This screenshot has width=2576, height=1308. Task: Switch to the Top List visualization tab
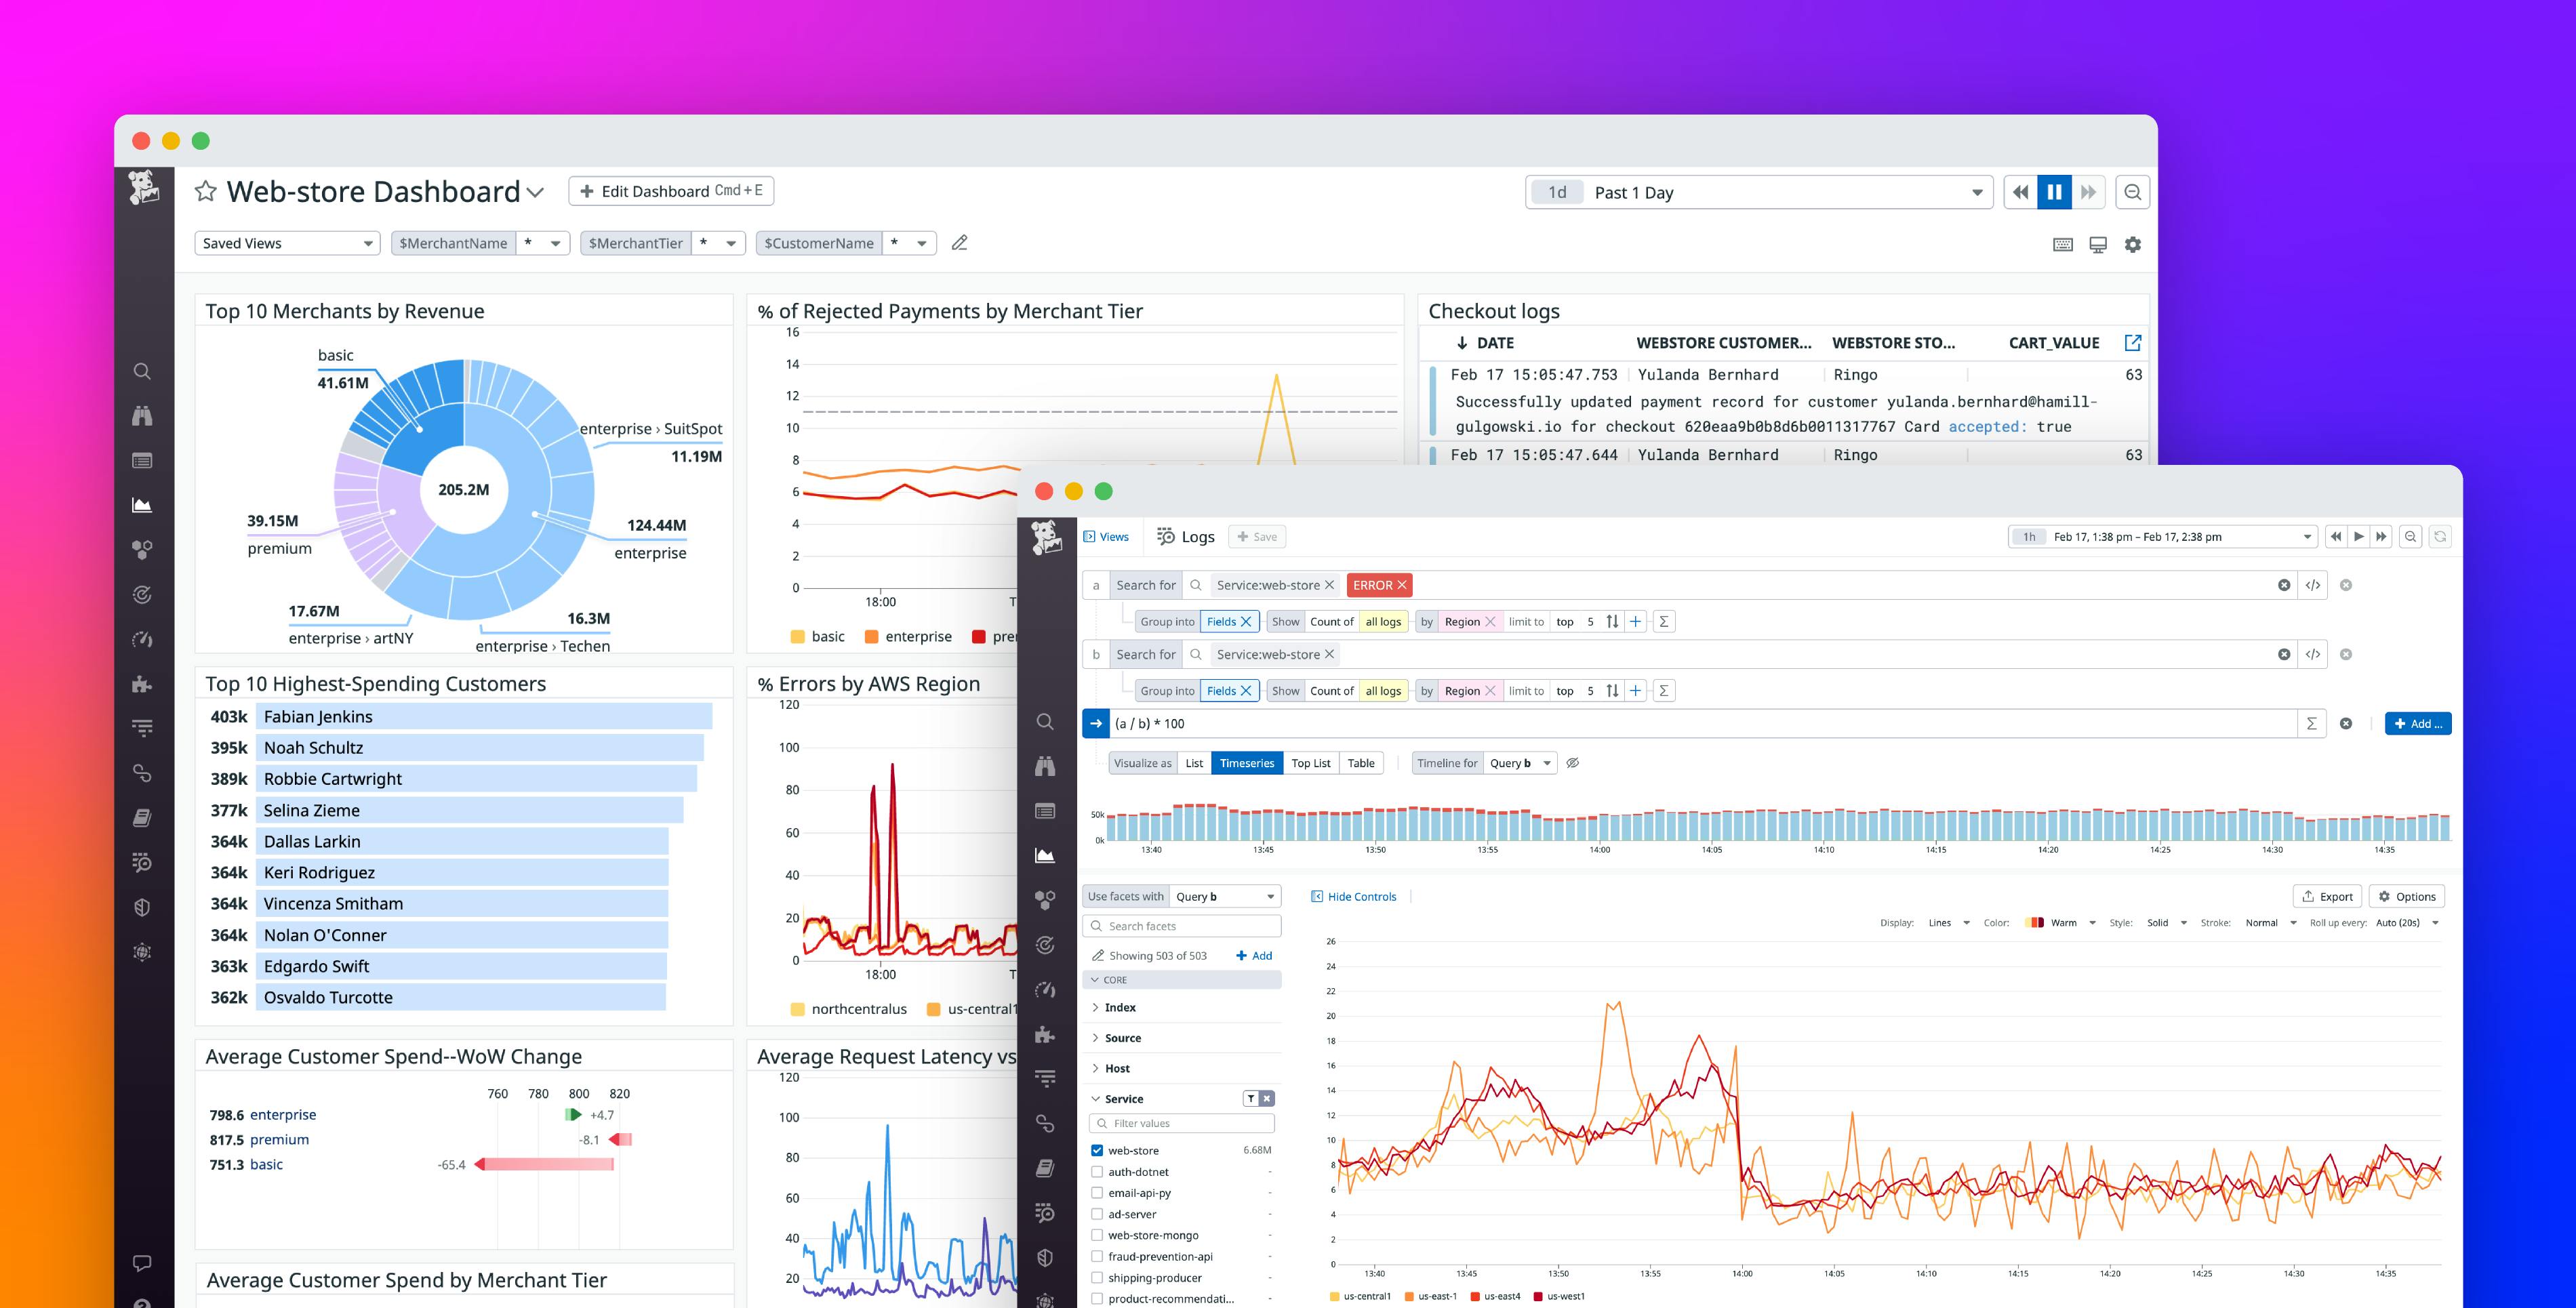click(1311, 763)
